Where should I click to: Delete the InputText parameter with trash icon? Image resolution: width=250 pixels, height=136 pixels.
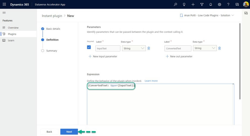click(x=149, y=48)
